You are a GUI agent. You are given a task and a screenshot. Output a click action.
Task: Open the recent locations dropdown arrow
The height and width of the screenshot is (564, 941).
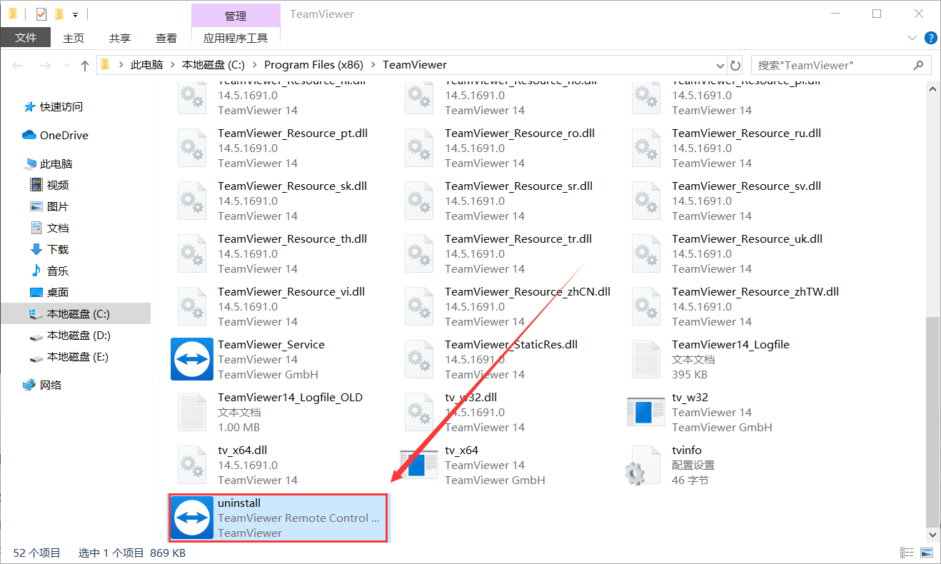point(66,66)
